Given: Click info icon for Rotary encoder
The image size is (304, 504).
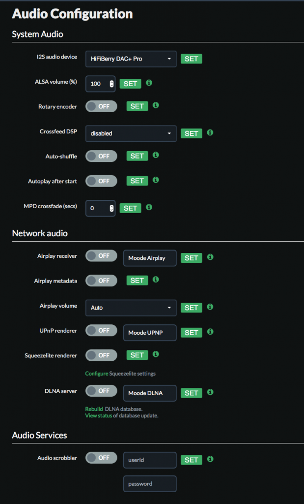Looking at the screenshot, I should (156, 105).
